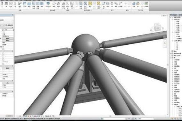Collapse the third property group header arrow

pyautogui.click(x=12, y=66)
